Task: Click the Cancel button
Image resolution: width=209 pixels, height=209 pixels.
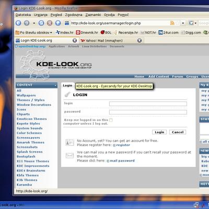Action: click(178, 132)
